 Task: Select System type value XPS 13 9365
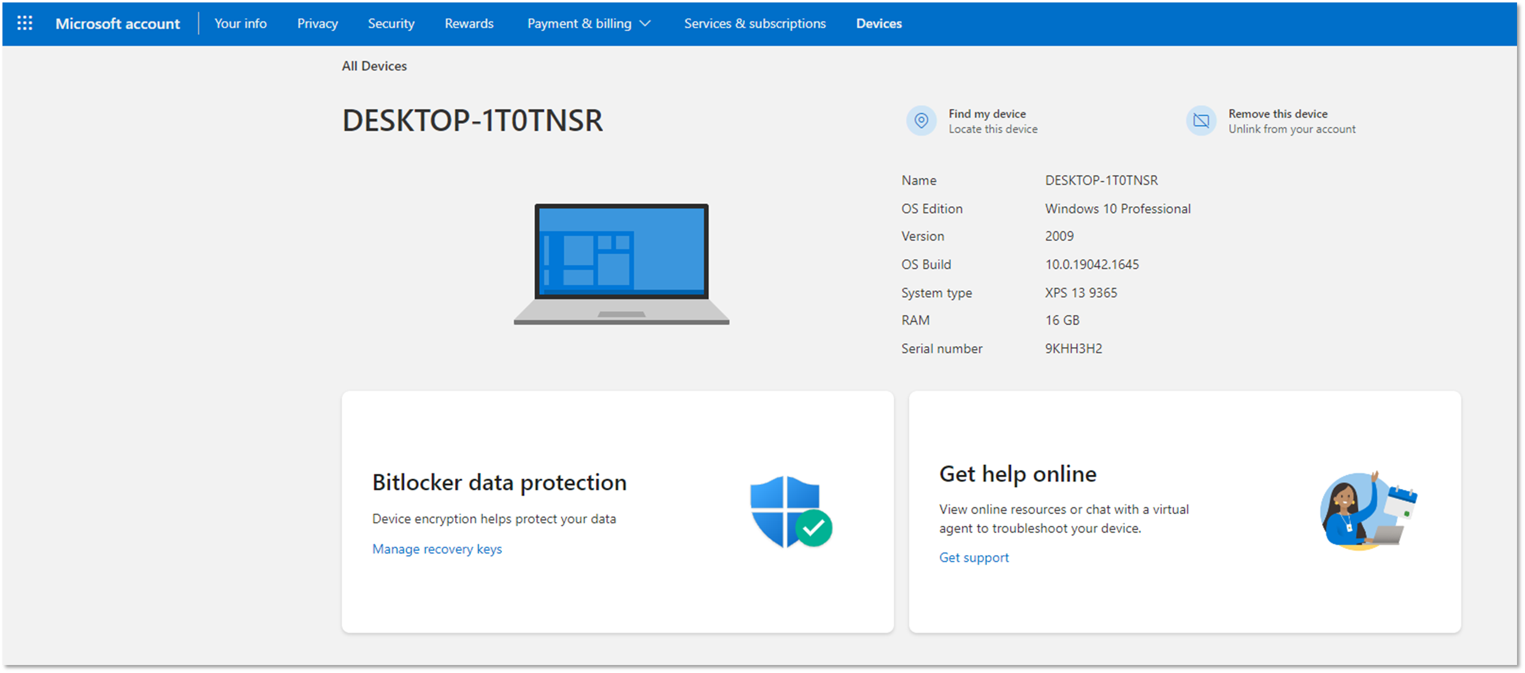tap(1081, 293)
